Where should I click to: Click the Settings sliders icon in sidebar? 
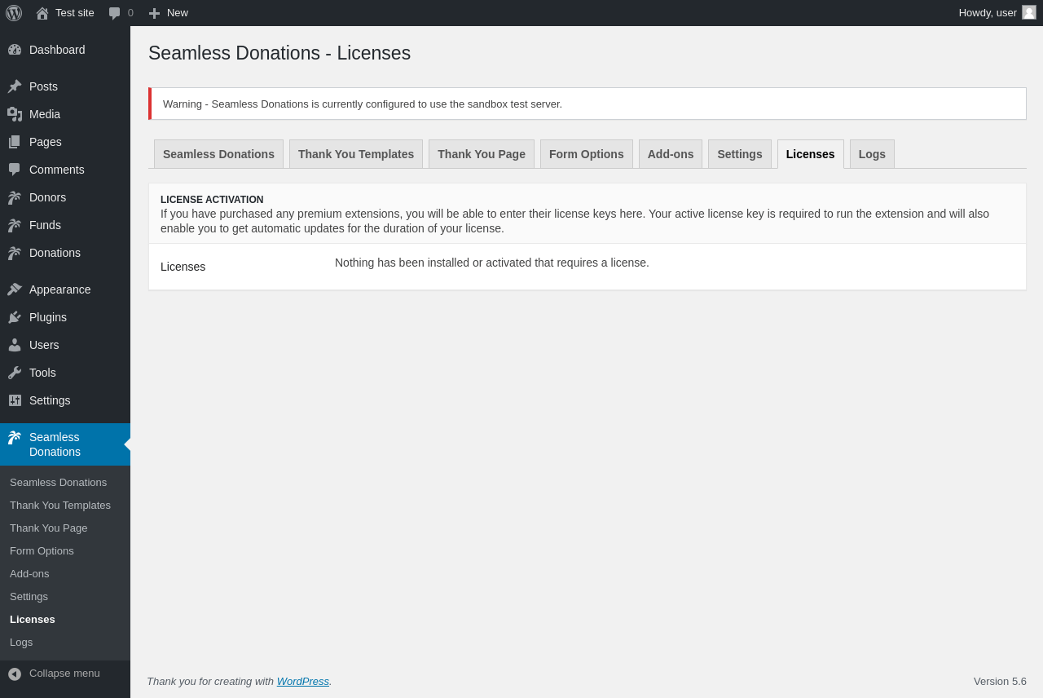pos(15,400)
